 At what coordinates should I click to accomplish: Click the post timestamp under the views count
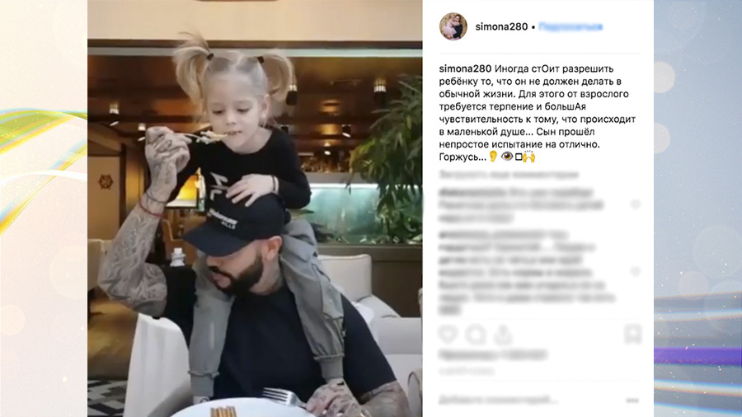pyautogui.click(x=467, y=372)
